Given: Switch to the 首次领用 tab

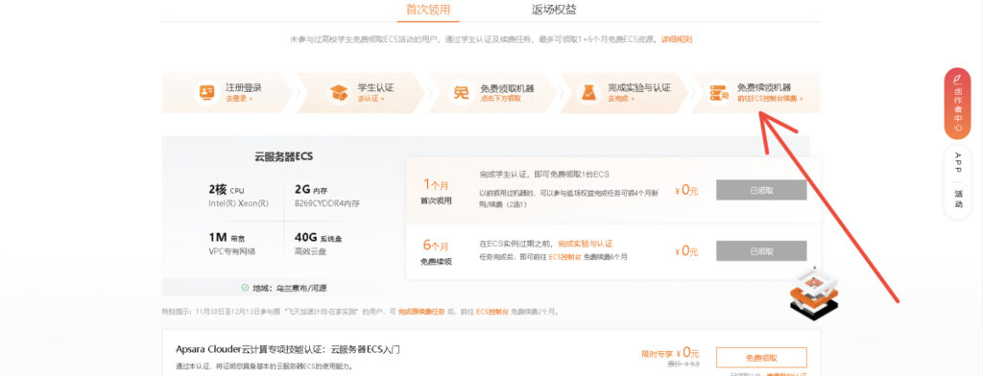Looking at the screenshot, I should pos(428,10).
